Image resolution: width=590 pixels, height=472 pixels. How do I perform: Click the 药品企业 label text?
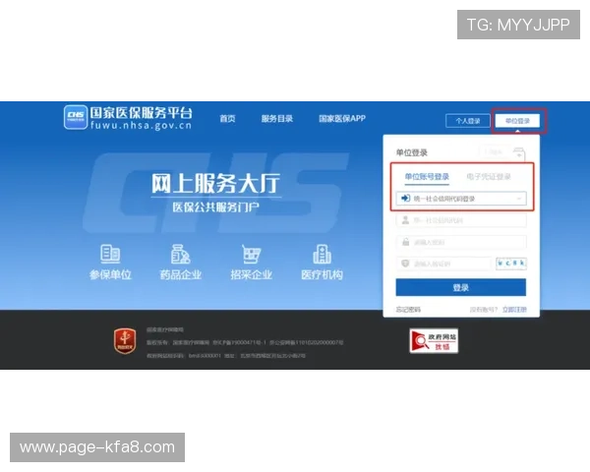pyautogui.click(x=181, y=274)
